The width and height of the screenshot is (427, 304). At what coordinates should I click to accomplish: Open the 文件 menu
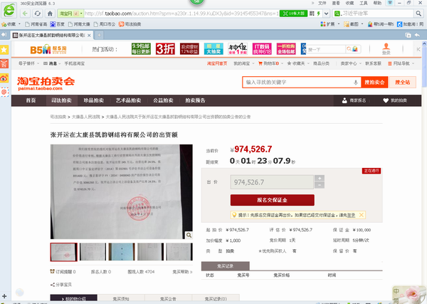point(322,3)
